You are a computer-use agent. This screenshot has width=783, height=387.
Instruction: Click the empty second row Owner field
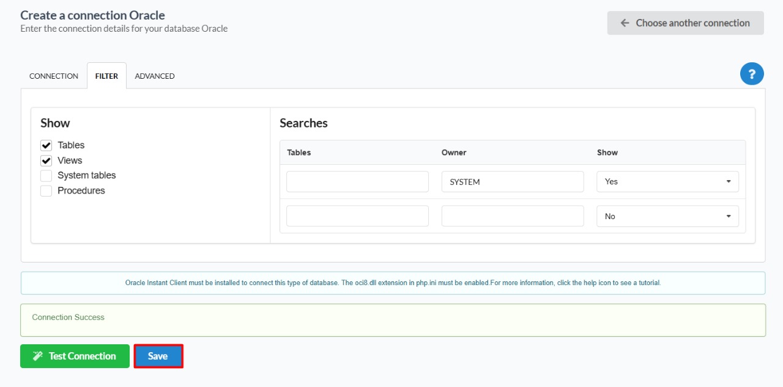[x=512, y=216]
